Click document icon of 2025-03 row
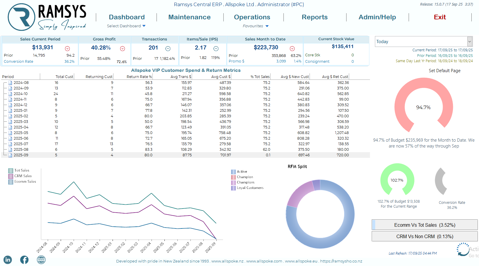The height and width of the screenshot is (266, 479). 10,122
